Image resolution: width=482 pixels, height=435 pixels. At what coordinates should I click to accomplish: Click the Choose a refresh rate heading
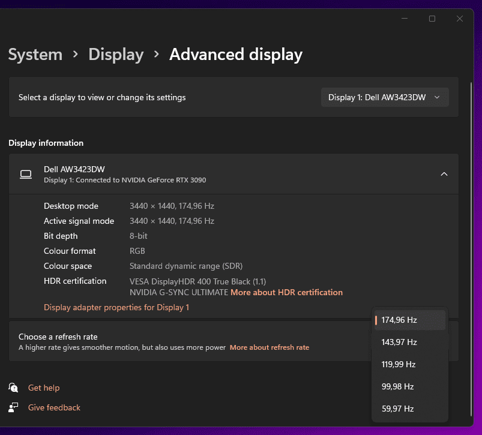(58, 337)
